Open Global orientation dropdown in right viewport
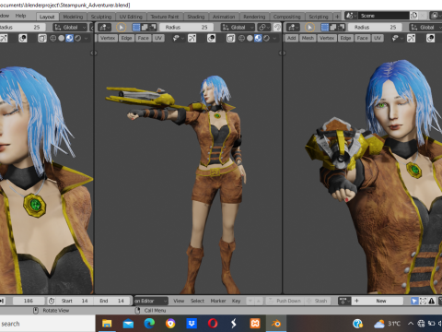 [425, 28]
